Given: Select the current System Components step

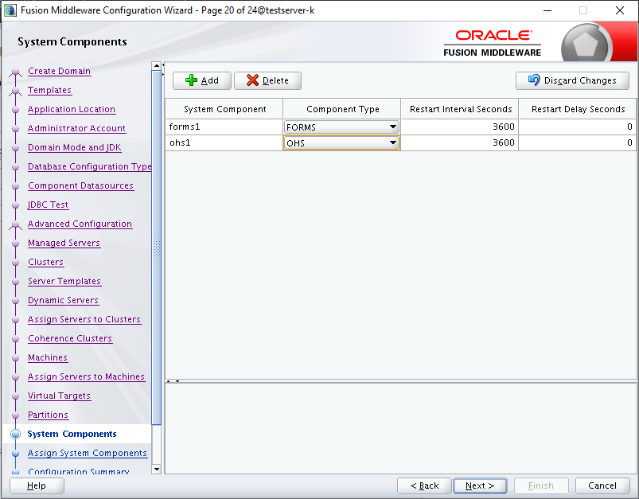Looking at the screenshot, I should [x=72, y=434].
